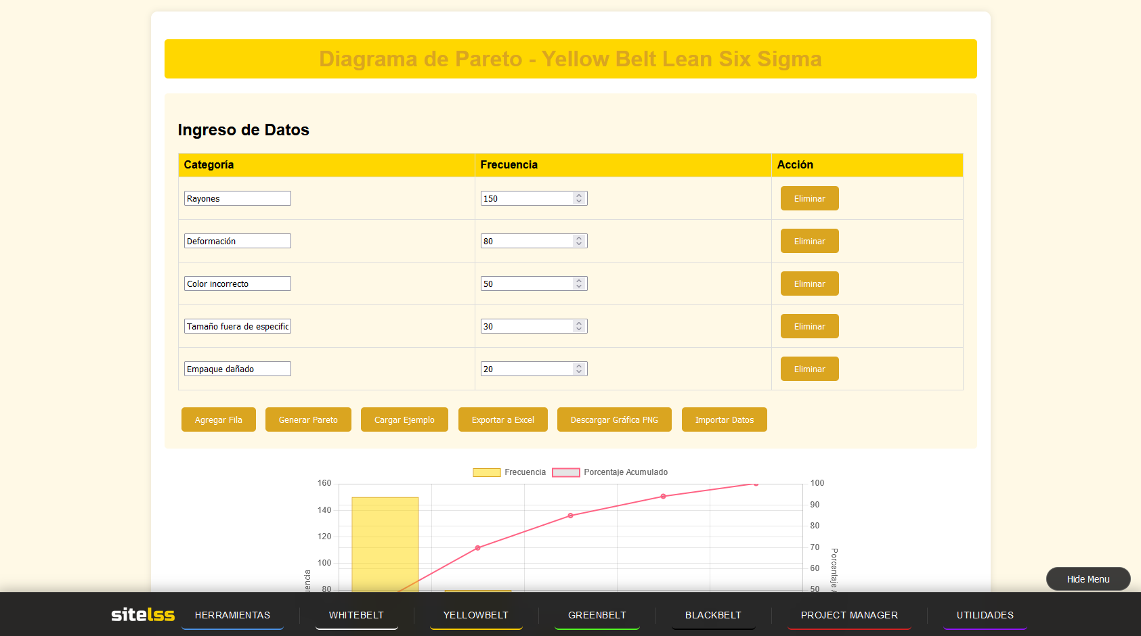Click the Rayones frequency stepper arrows
The height and width of the screenshot is (636, 1141).
[579, 198]
